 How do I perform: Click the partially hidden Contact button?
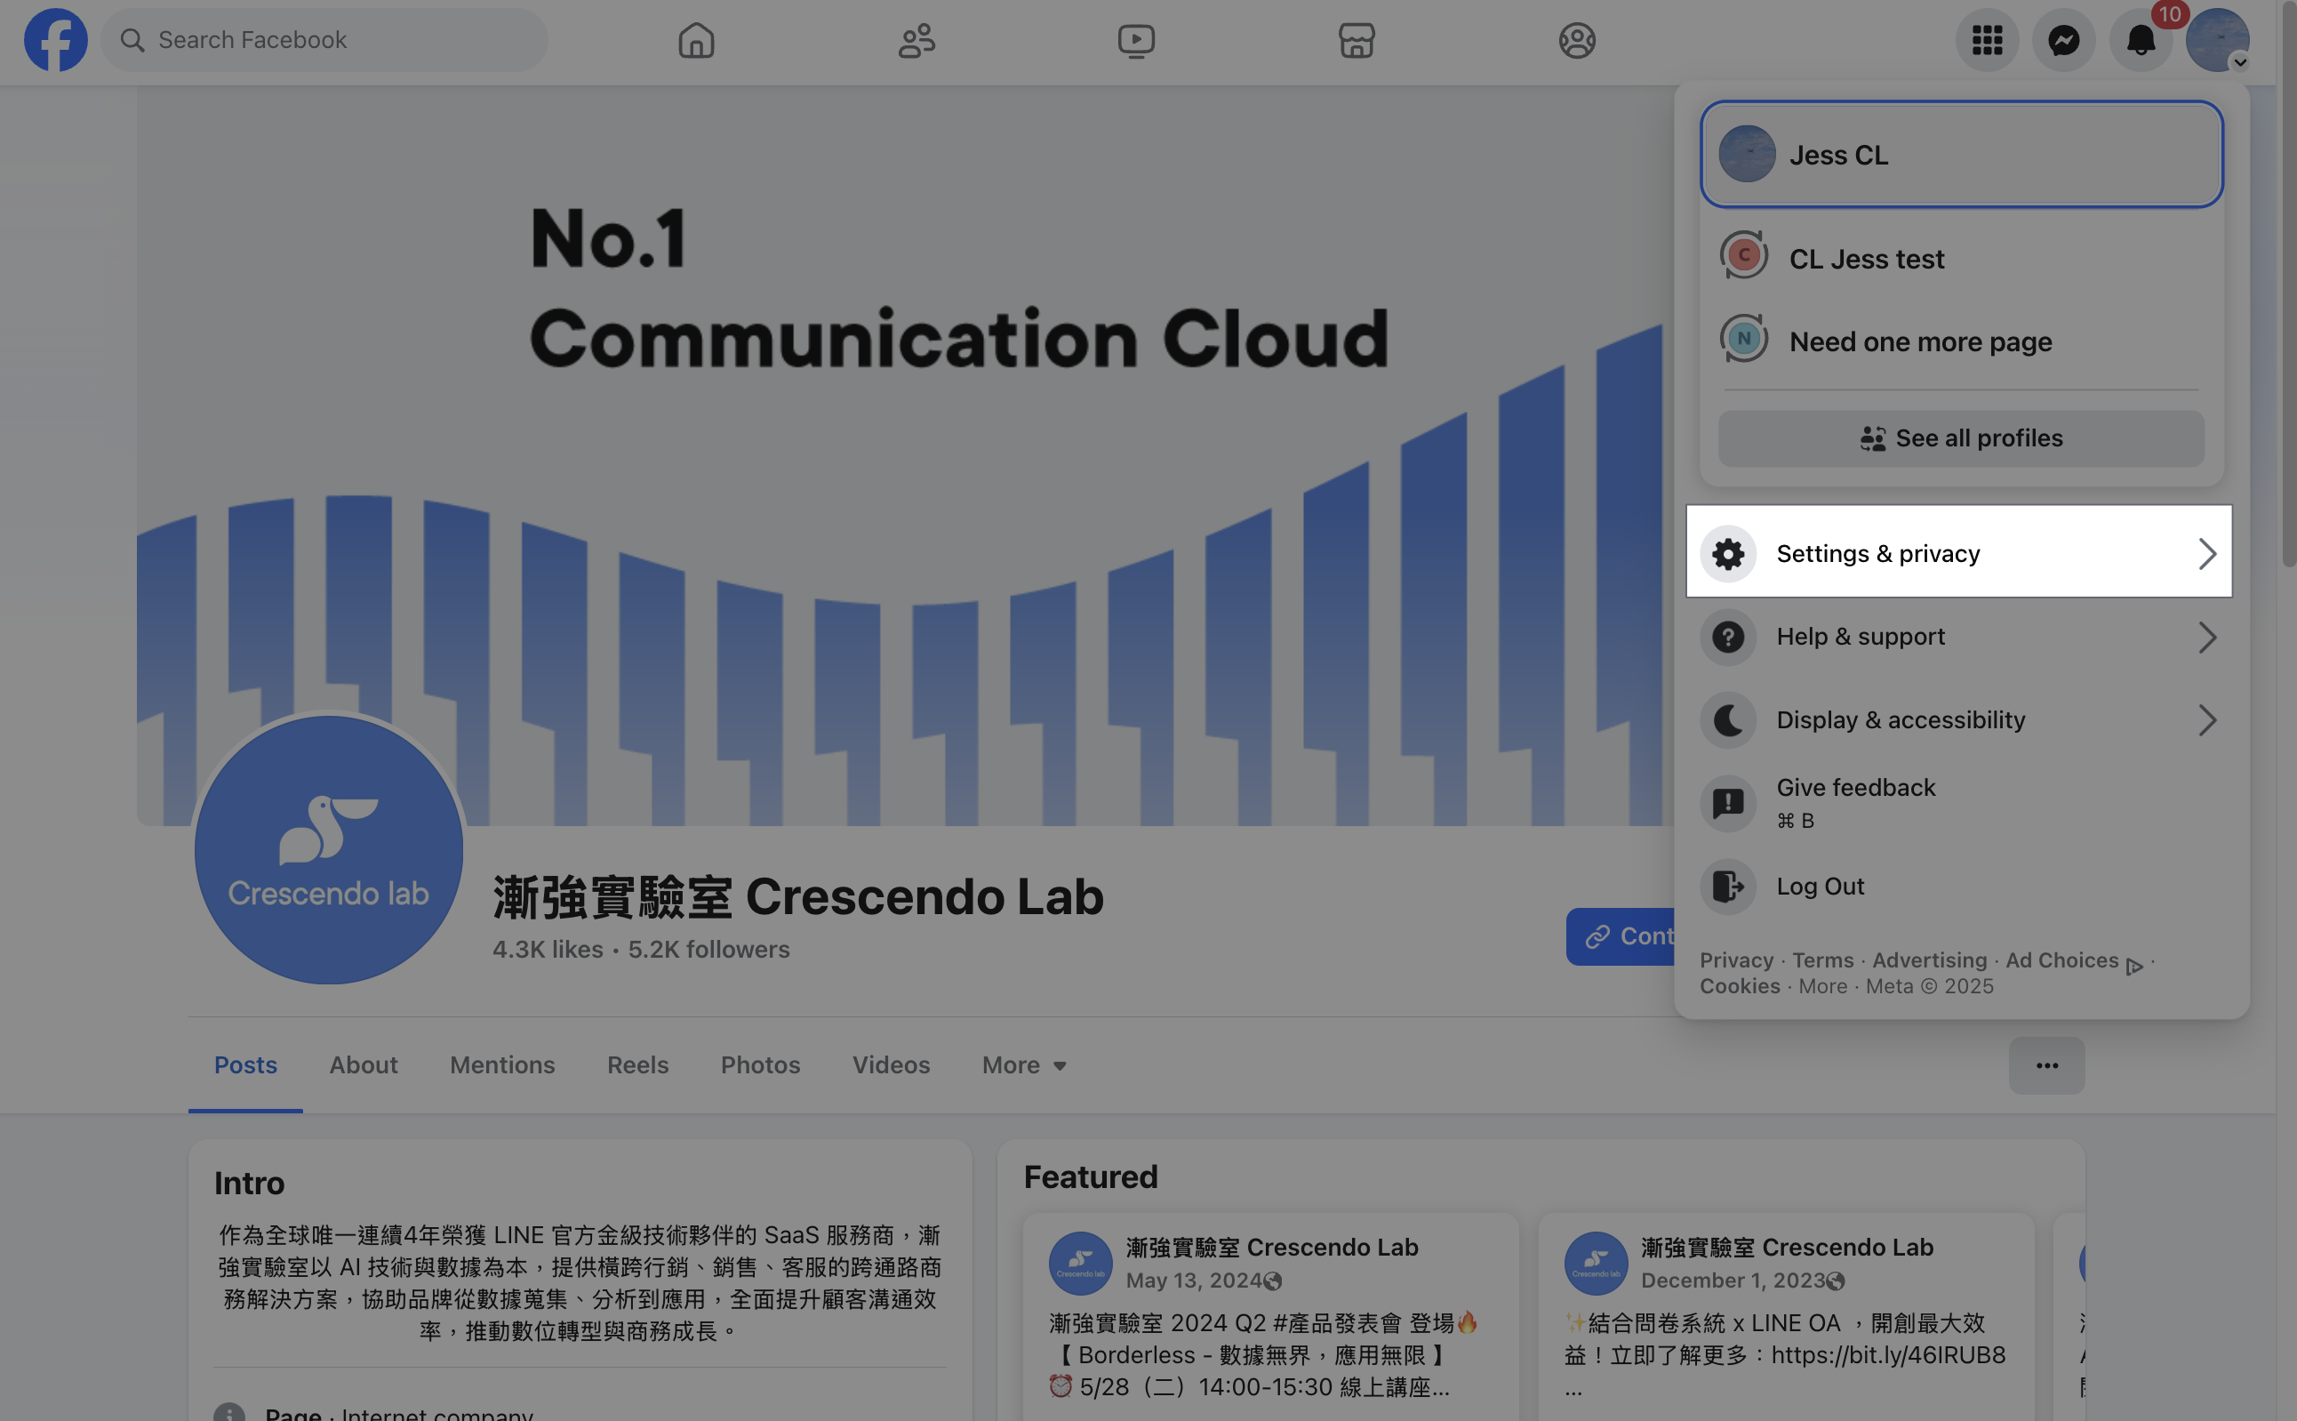[x=1621, y=936]
